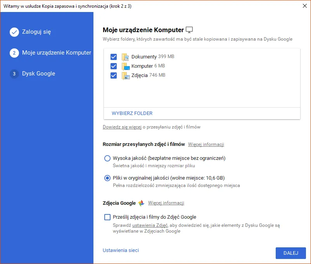Uncheck the Dokumenty folder checkbox
This screenshot has width=311, height=264.
114,57
